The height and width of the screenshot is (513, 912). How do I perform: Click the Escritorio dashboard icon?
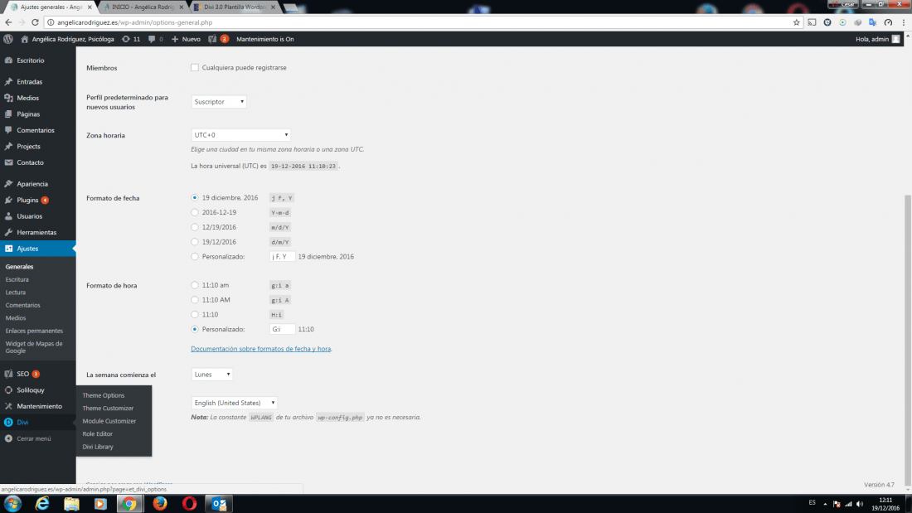pos(9,60)
